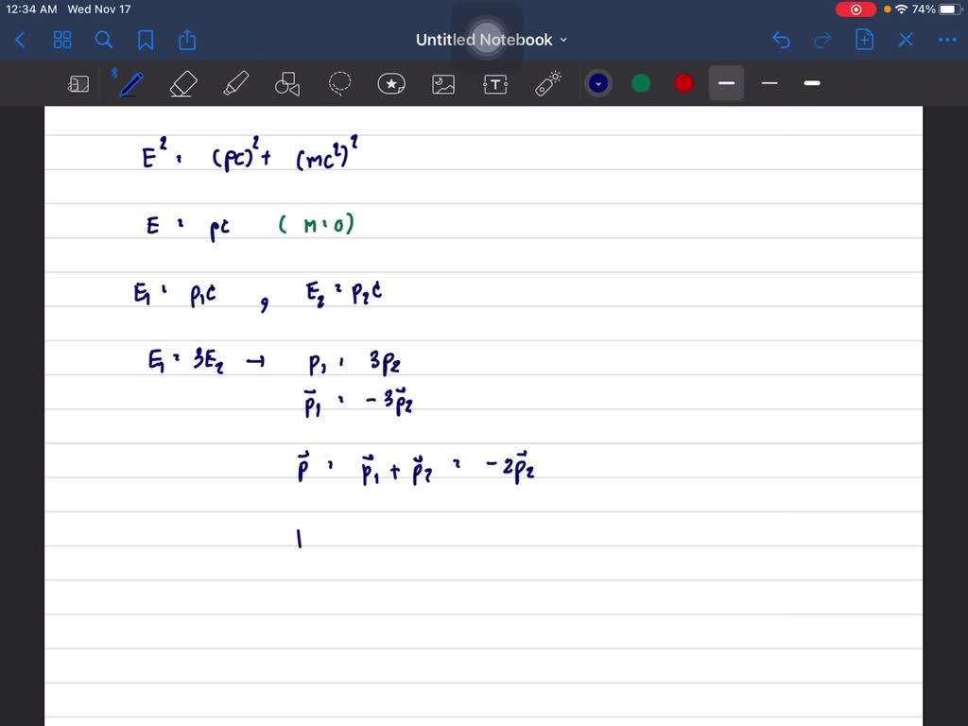Image resolution: width=968 pixels, height=726 pixels.
Task: Keep the Pen tool active by tapping it
Action: pos(130,83)
